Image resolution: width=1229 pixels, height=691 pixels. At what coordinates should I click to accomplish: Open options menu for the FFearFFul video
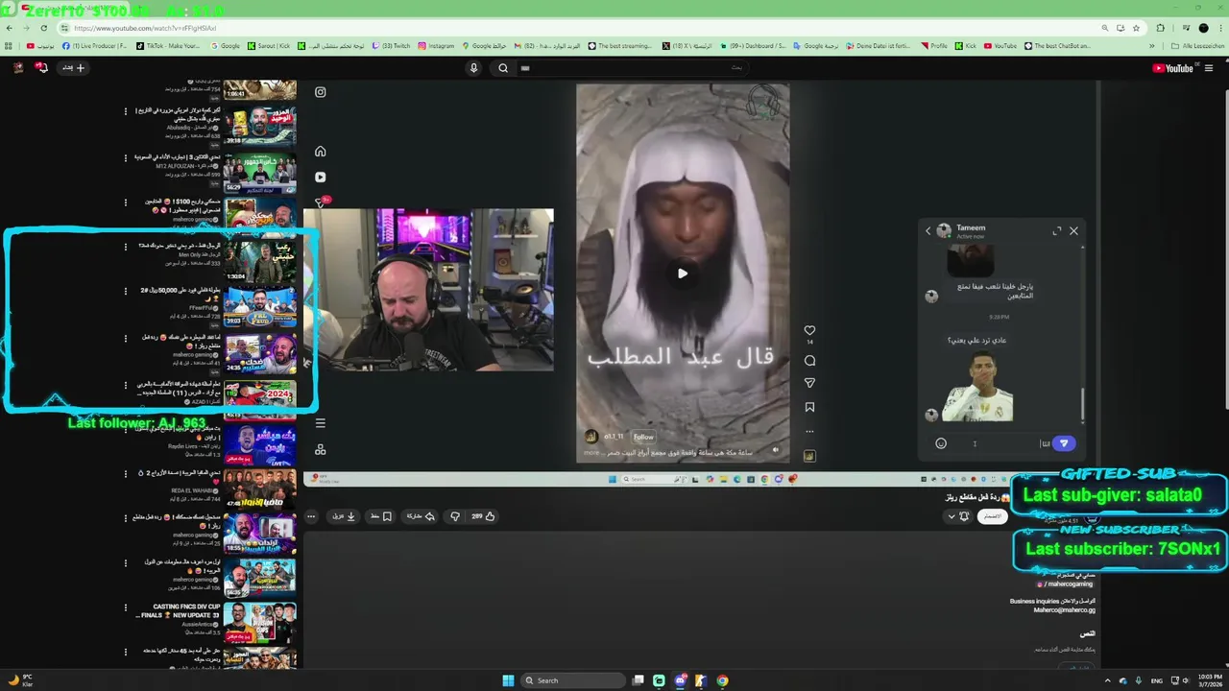(x=125, y=291)
